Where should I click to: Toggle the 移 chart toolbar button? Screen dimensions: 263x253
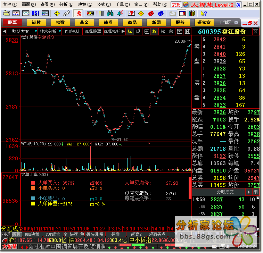tap(171, 32)
